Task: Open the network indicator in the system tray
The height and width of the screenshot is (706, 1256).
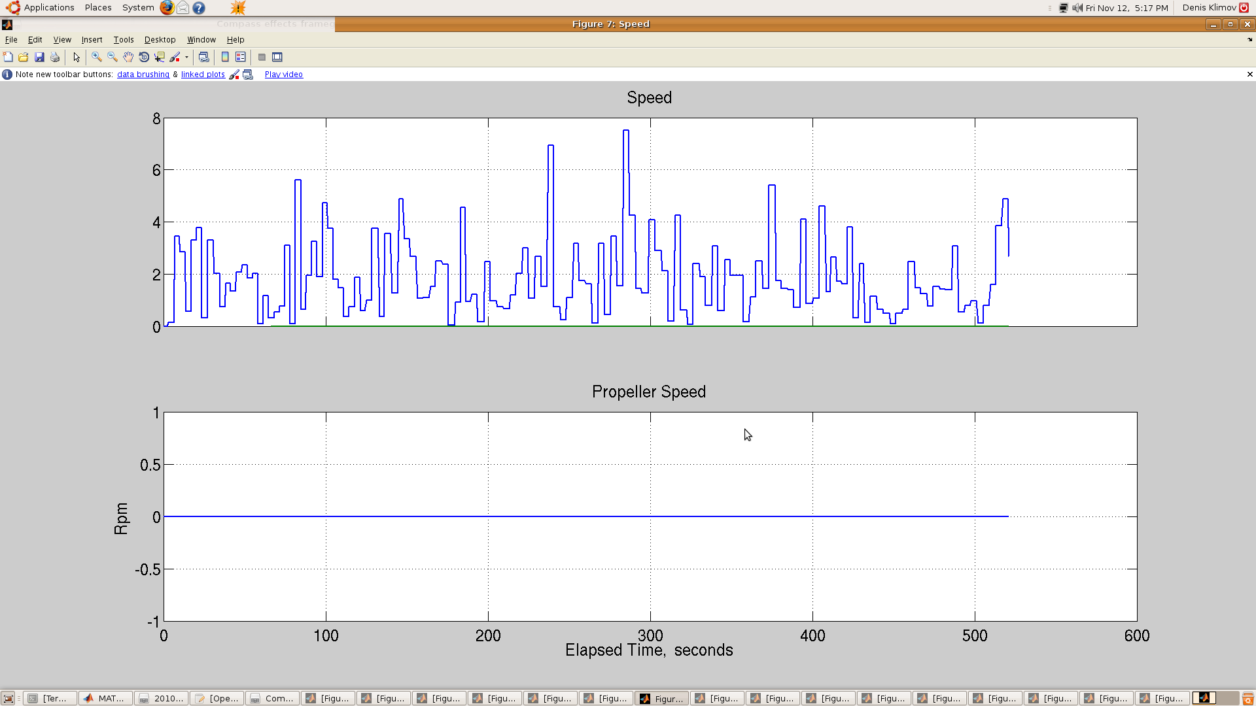Action: (x=1064, y=8)
